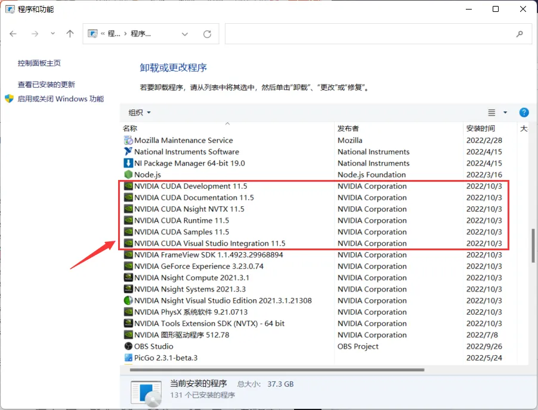538x410 pixels.
Task: Click the GeForce Experience icon
Action: [x=128, y=266]
